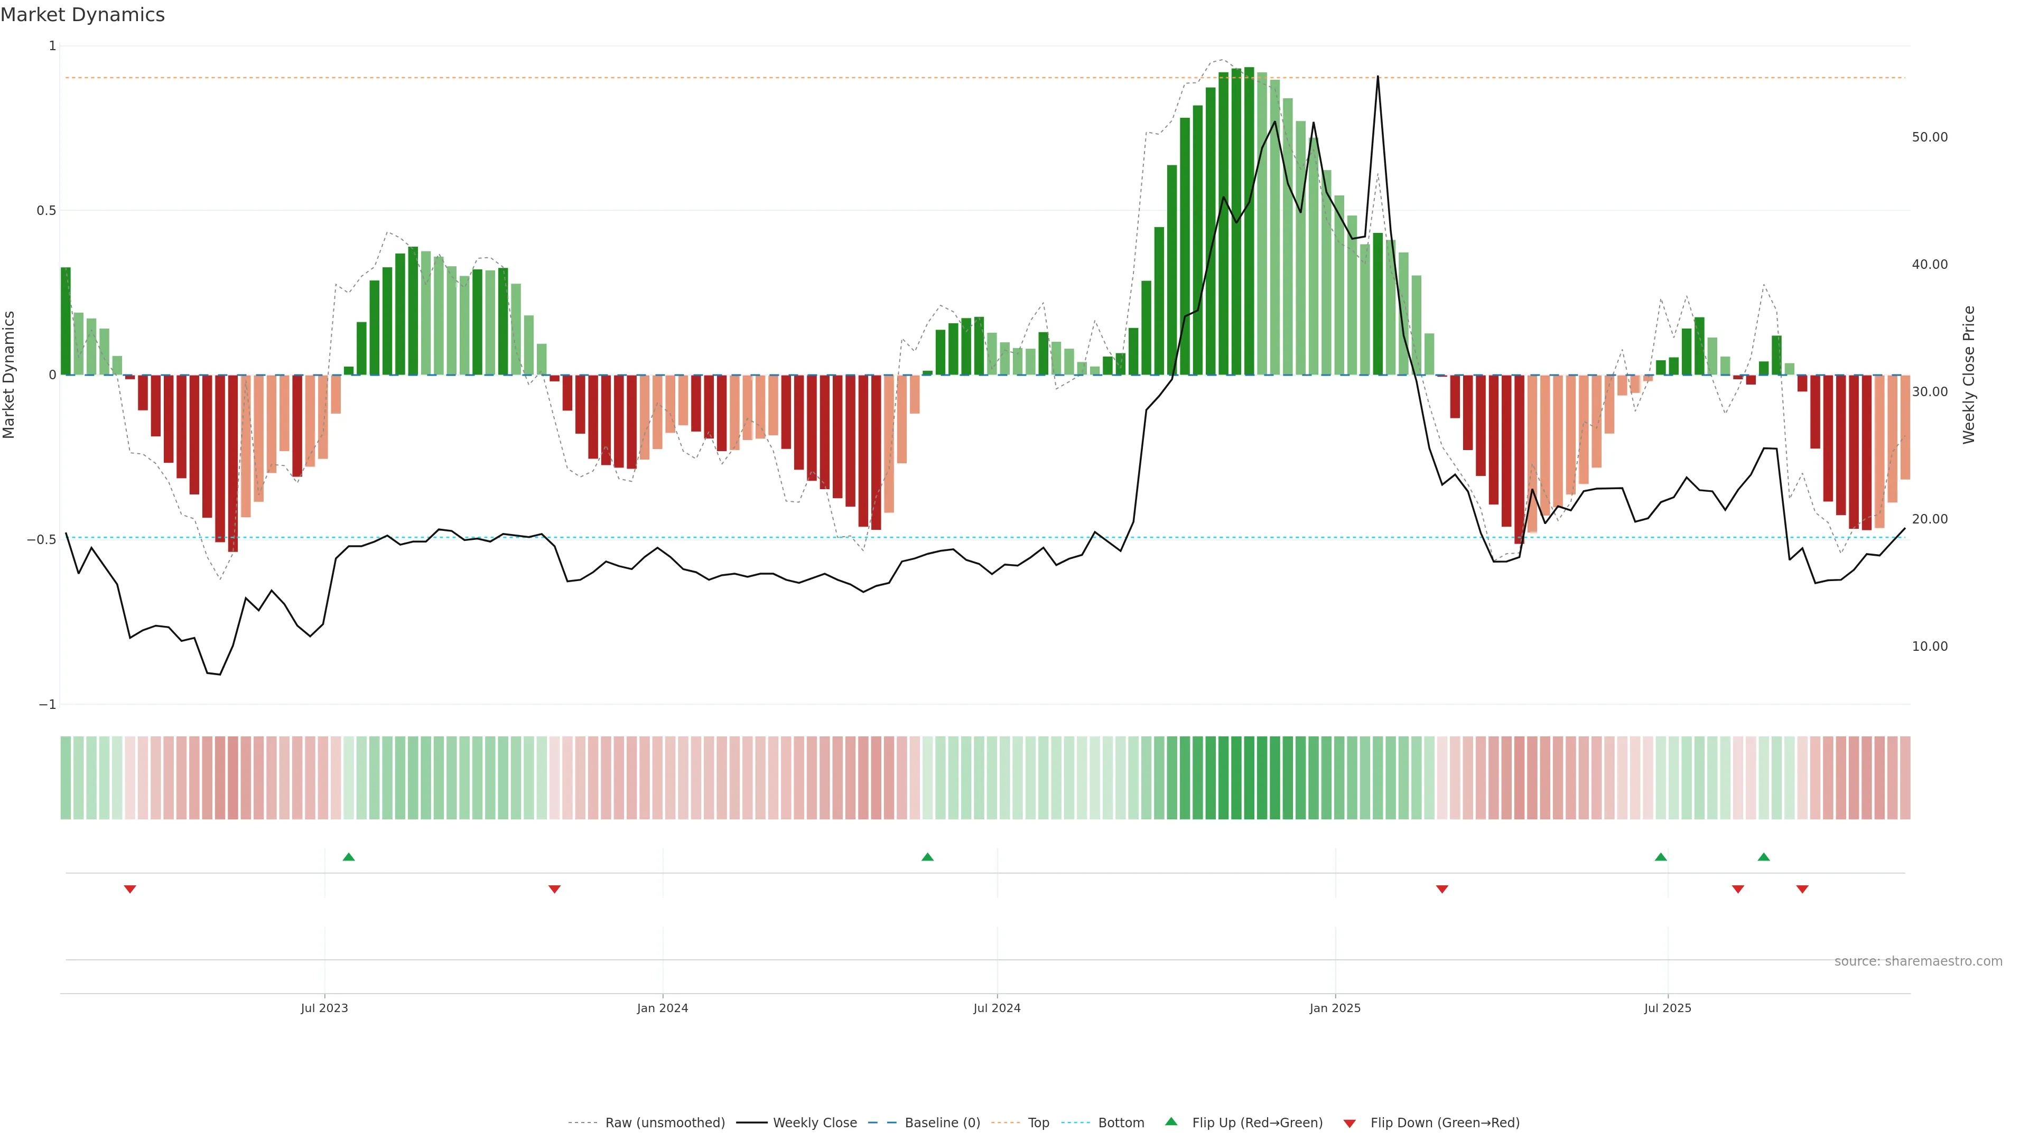The width and height of the screenshot is (2029, 1141).
Task: Click the Flip Down triangle before Jan 2024
Action: pyautogui.click(x=554, y=889)
